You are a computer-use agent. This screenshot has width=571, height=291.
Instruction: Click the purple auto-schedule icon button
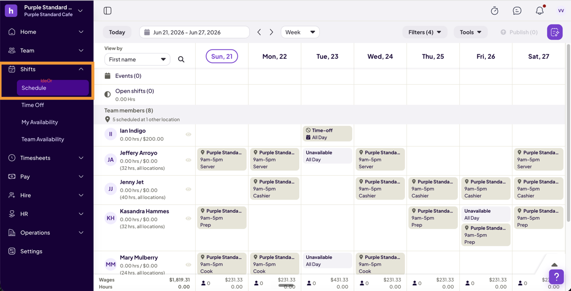click(x=555, y=32)
